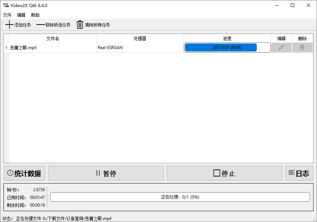Viewport: 317px width, 222px height.
Task: Select the Real-ESRGAN processor cell
Action: pyautogui.click(x=140, y=48)
